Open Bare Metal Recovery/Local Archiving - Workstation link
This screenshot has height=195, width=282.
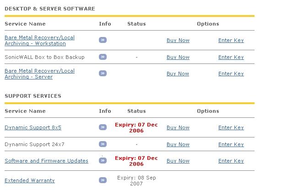point(39,40)
